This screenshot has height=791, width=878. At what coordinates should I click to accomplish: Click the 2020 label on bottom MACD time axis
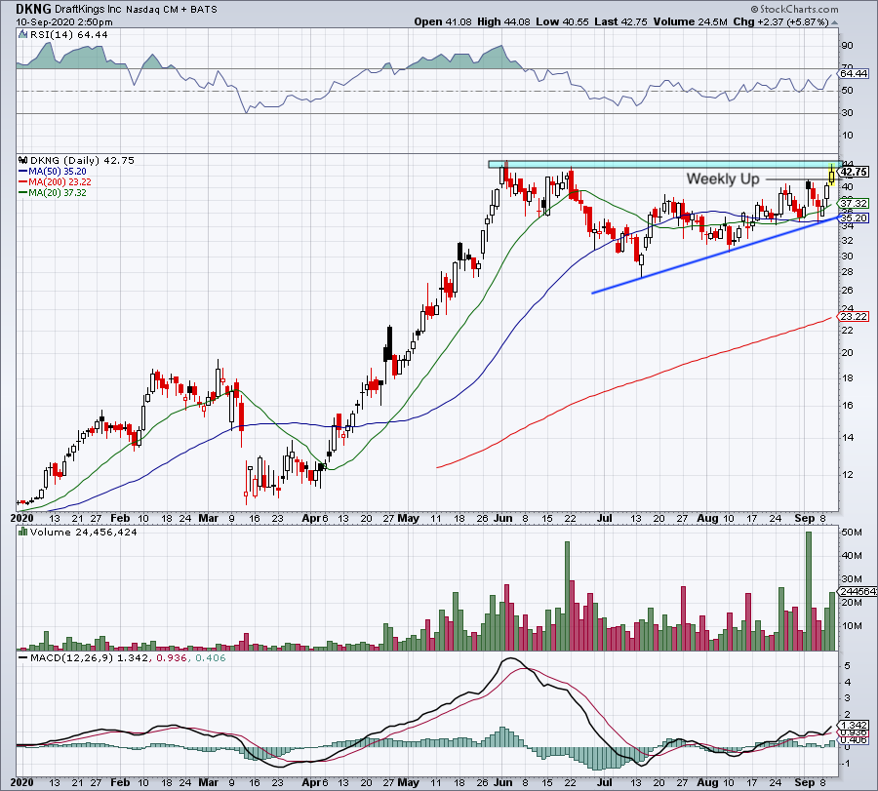(21, 782)
